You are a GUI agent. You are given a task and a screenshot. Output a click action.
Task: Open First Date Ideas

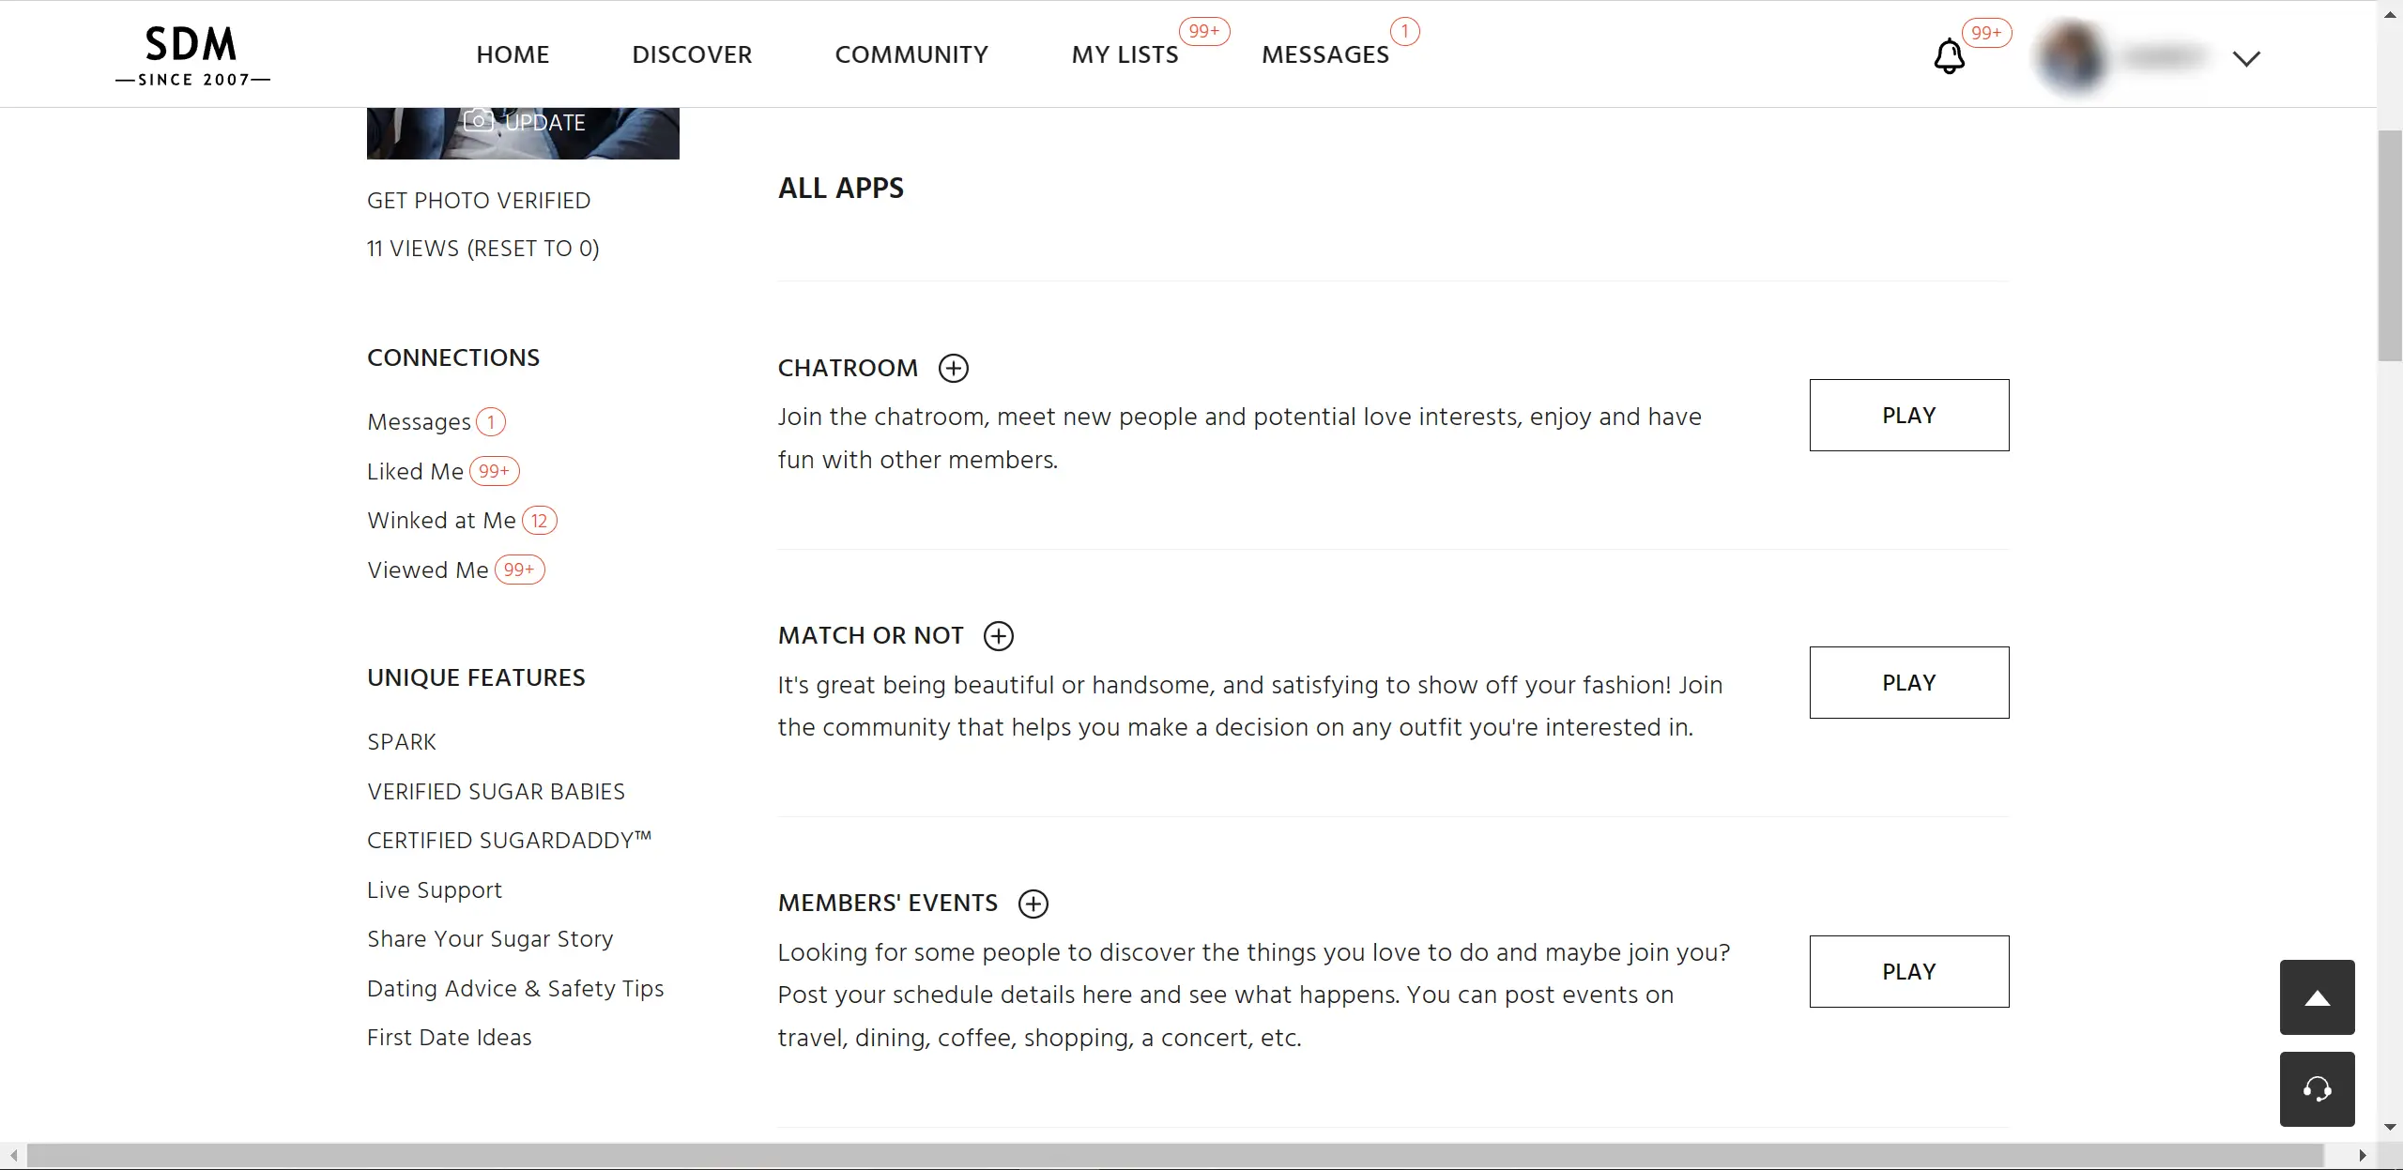coord(449,1038)
